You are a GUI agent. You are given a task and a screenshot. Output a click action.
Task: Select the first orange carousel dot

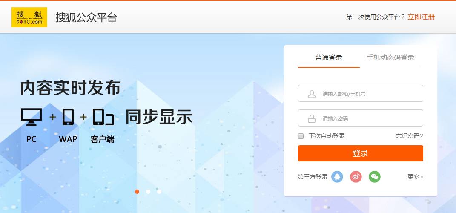tap(137, 191)
